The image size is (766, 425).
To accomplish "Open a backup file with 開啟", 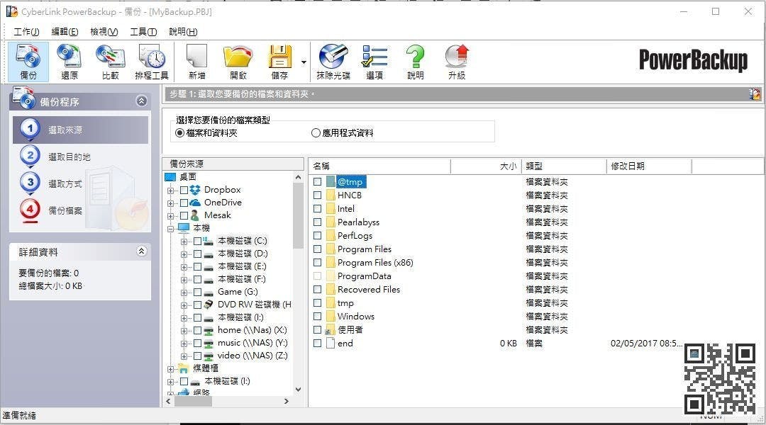I will [238, 62].
